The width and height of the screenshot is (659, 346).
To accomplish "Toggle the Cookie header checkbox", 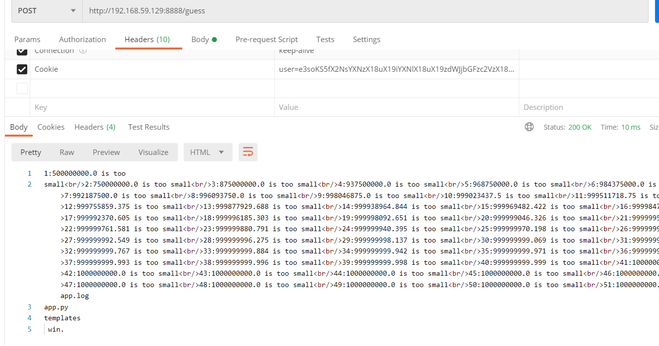I will 22,69.
